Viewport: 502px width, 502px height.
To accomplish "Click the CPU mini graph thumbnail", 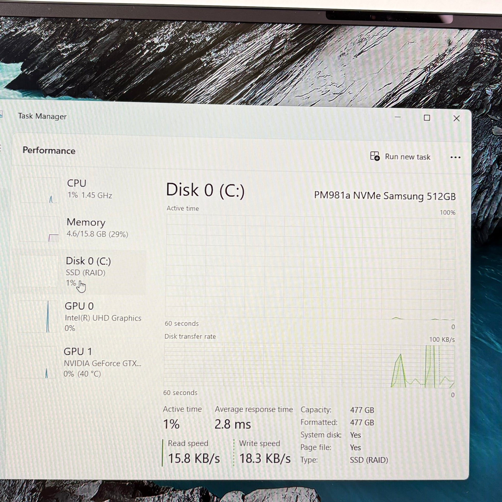I will coord(40,190).
